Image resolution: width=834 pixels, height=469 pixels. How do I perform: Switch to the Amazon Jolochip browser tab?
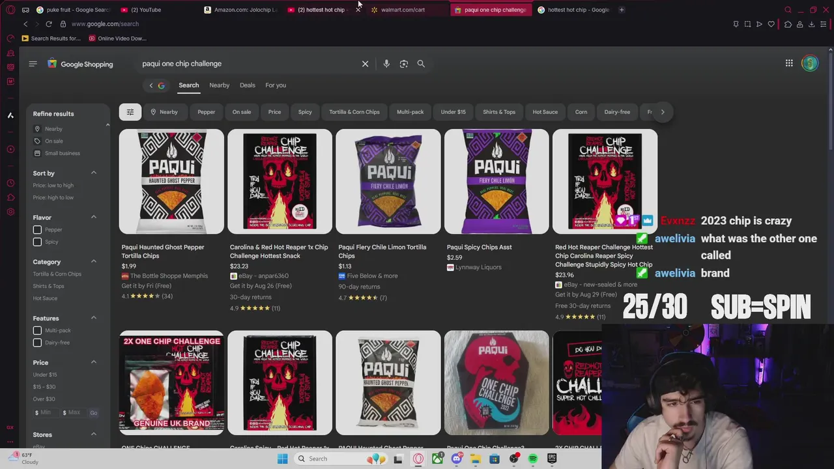[240, 10]
